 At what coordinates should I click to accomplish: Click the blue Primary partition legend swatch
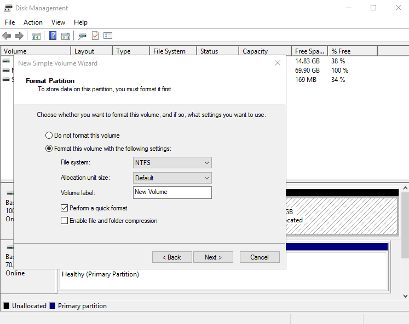pyautogui.click(x=53, y=306)
